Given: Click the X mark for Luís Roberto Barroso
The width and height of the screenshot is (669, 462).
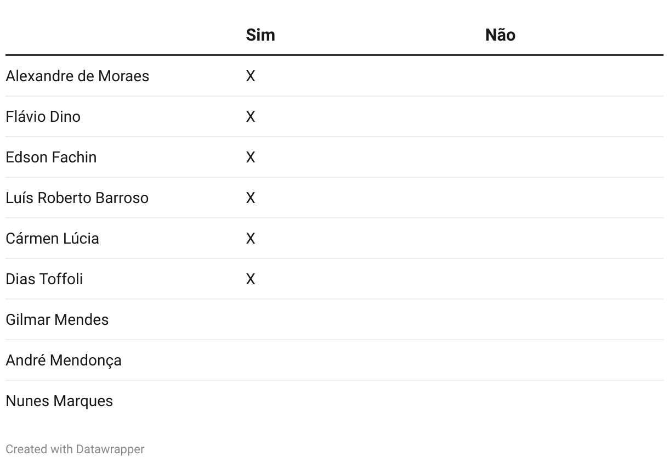Looking at the screenshot, I should pos(251,198).
